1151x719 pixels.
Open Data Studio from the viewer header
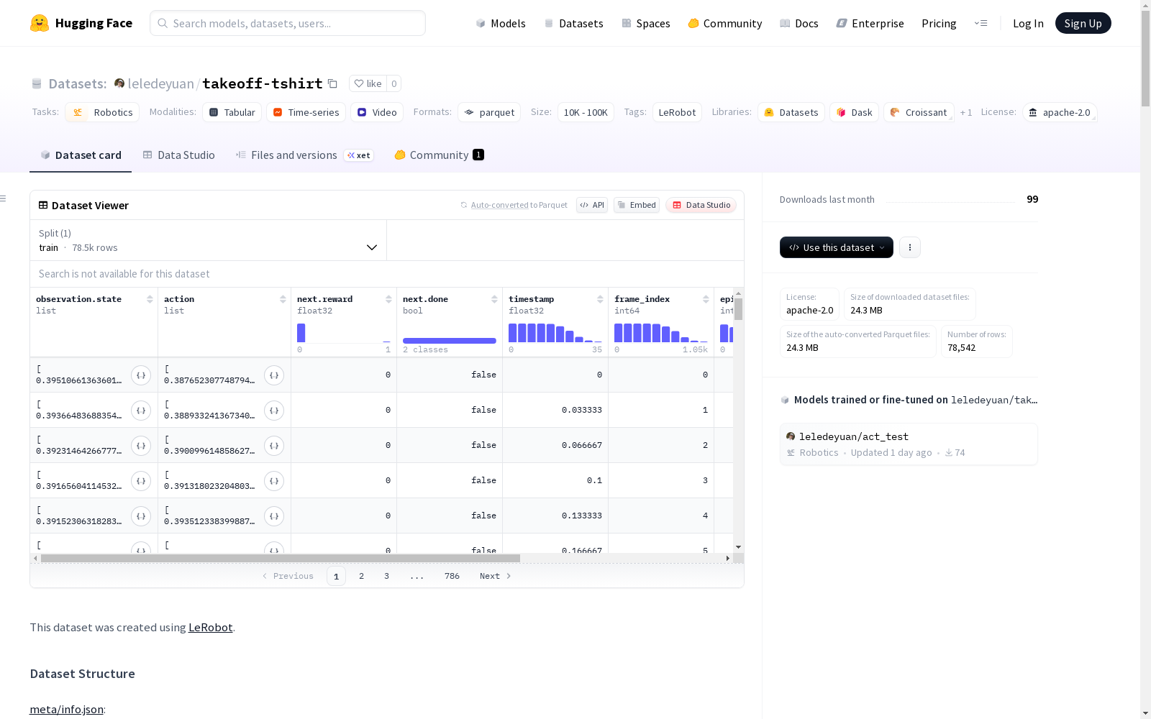(701, 205)
